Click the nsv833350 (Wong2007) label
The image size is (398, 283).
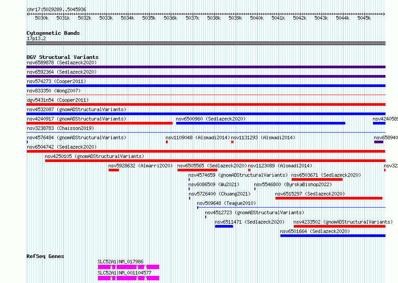point(54,91)
